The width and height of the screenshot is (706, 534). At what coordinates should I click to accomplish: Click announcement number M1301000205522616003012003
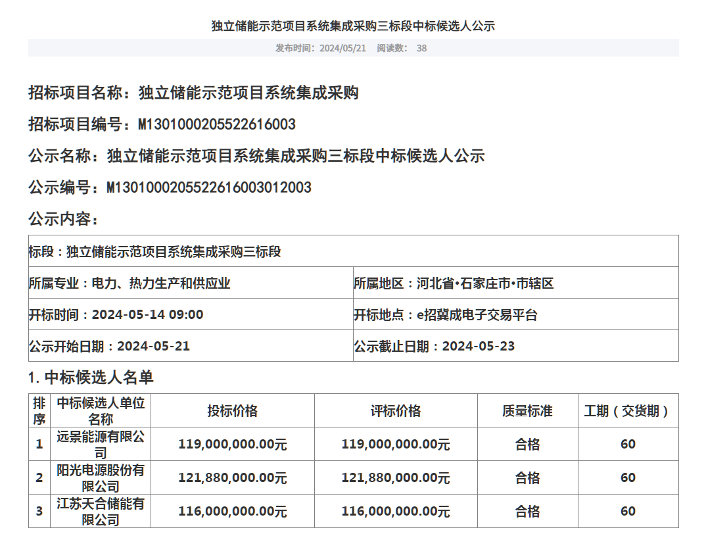[209, 187]
